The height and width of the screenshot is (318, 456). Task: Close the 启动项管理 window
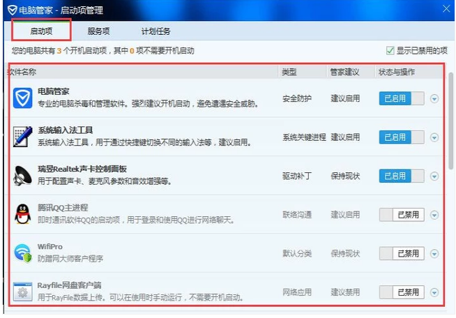446,8
